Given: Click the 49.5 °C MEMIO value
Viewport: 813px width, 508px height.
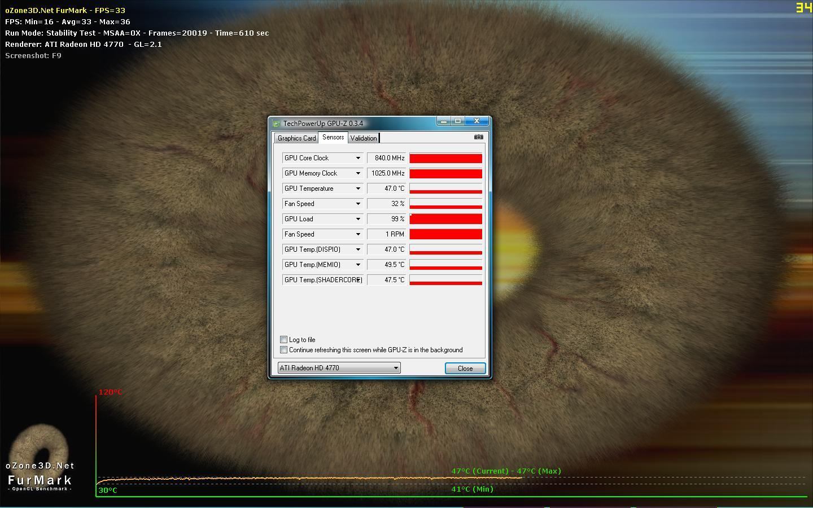Looking at the screenshot, I should tap(387, 265).
